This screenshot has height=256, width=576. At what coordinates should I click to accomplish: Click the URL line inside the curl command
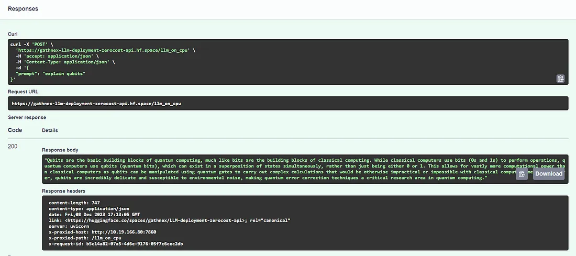point(105,50)
